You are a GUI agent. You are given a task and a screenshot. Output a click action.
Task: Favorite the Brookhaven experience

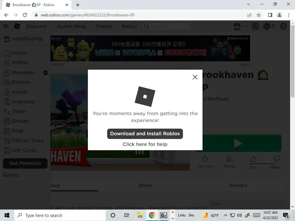tap(205, 162)
